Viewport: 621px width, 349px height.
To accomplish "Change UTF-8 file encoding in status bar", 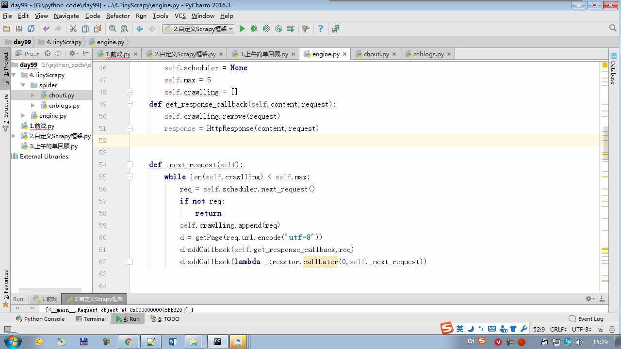I will click(581, 329).
